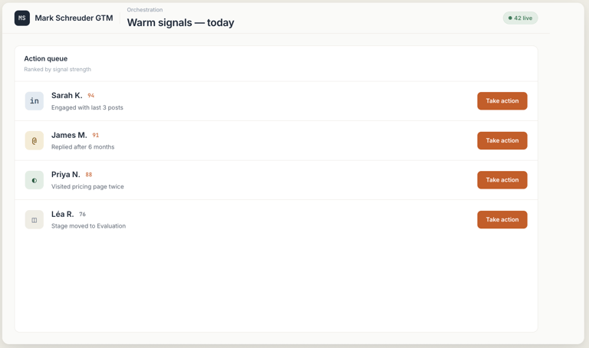
Task: Click the MS workspace logo avatar
Action: tap(22, 18)
